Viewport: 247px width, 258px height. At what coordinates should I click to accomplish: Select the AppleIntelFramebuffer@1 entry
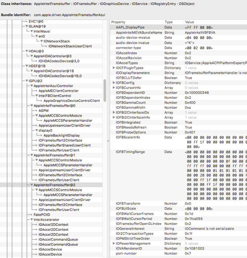(x=54, y=155)
